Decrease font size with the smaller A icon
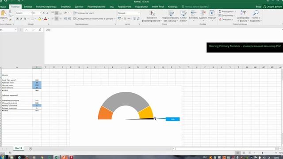This screenshot has width=283, height=159. 47,13
